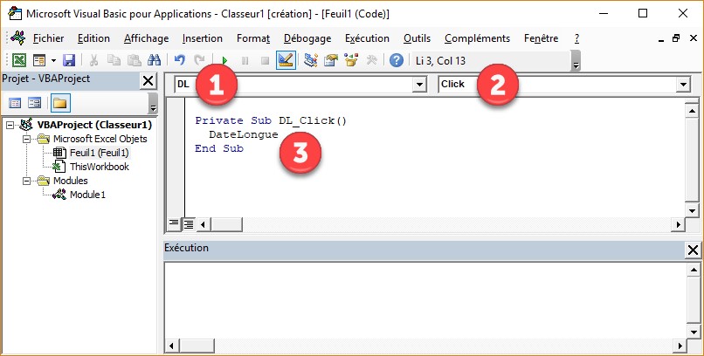Collapse the VBAProject (Classeur1) node

[x=10, y=125]
